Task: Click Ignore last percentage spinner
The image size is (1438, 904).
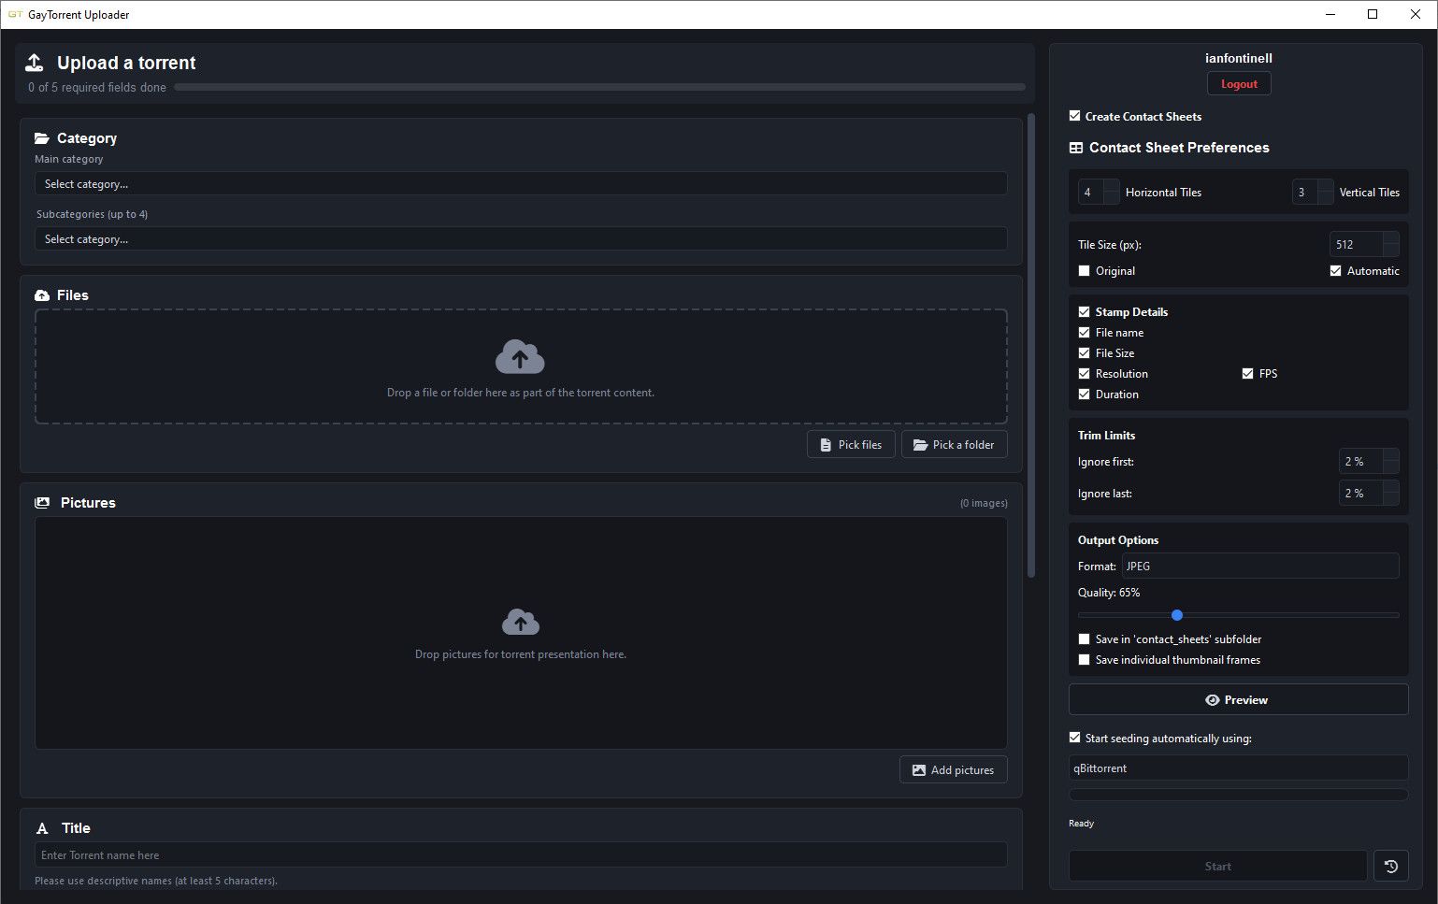Action: [x=1369, y=494]
